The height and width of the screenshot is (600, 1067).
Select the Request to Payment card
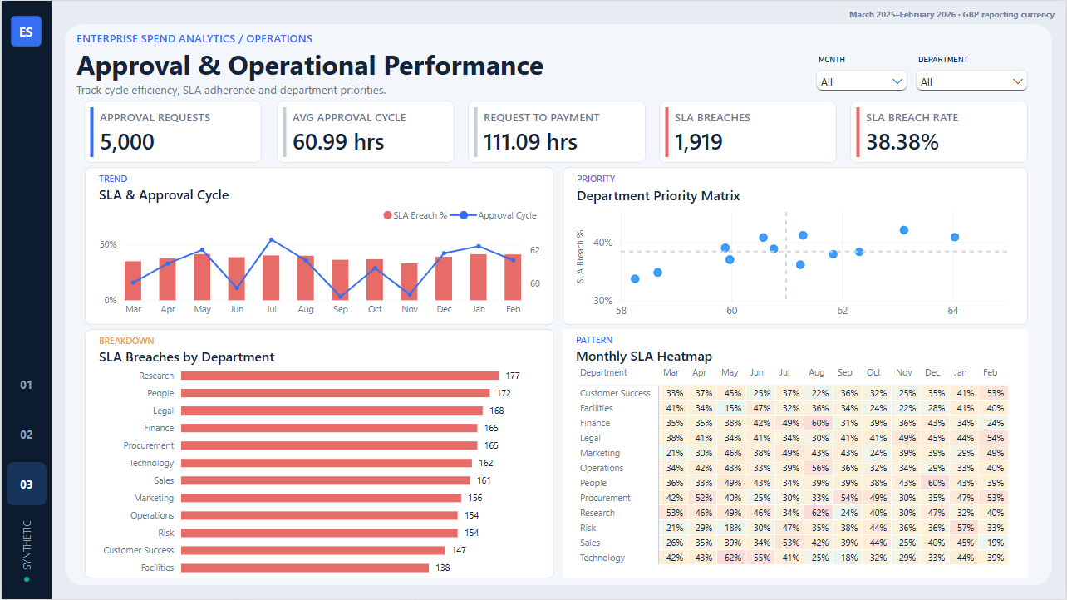(x=557, y=131)
